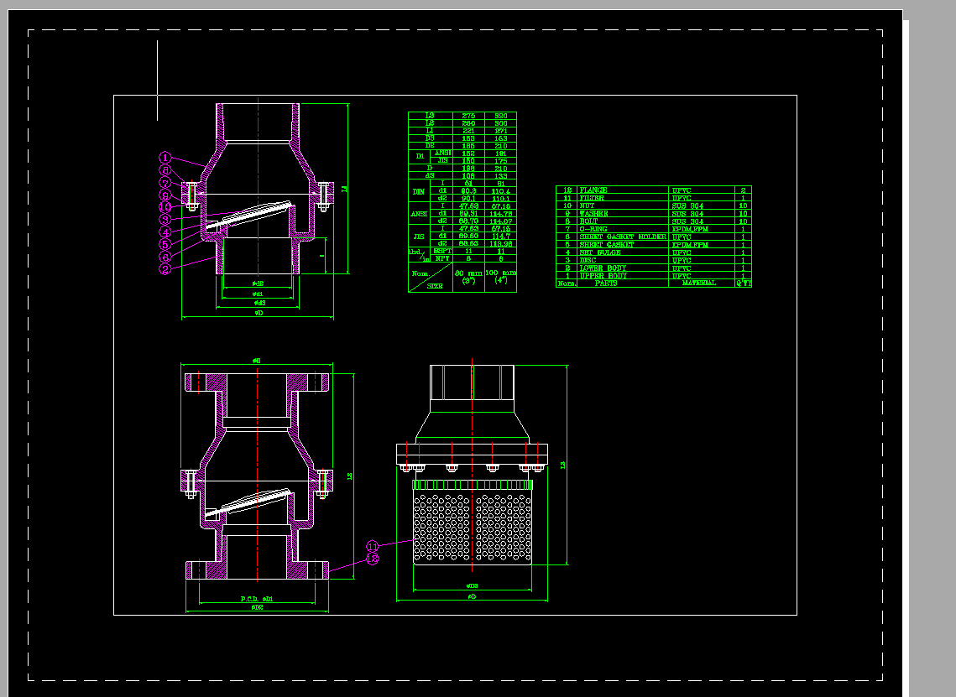The image size is (956, 697).
Task: Select balloon number 12 pointing to flange
Action: coord(373,559)
